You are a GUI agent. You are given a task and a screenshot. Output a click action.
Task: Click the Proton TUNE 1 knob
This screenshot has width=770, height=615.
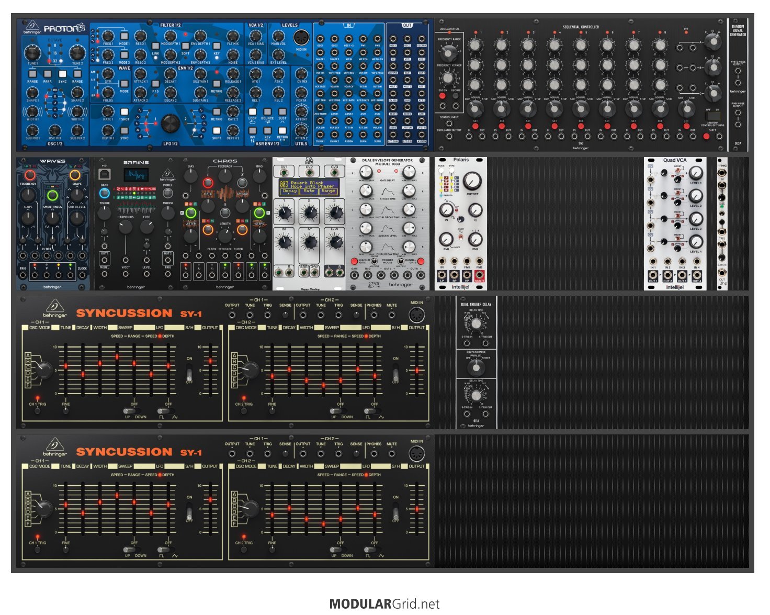tap(32, 52)
